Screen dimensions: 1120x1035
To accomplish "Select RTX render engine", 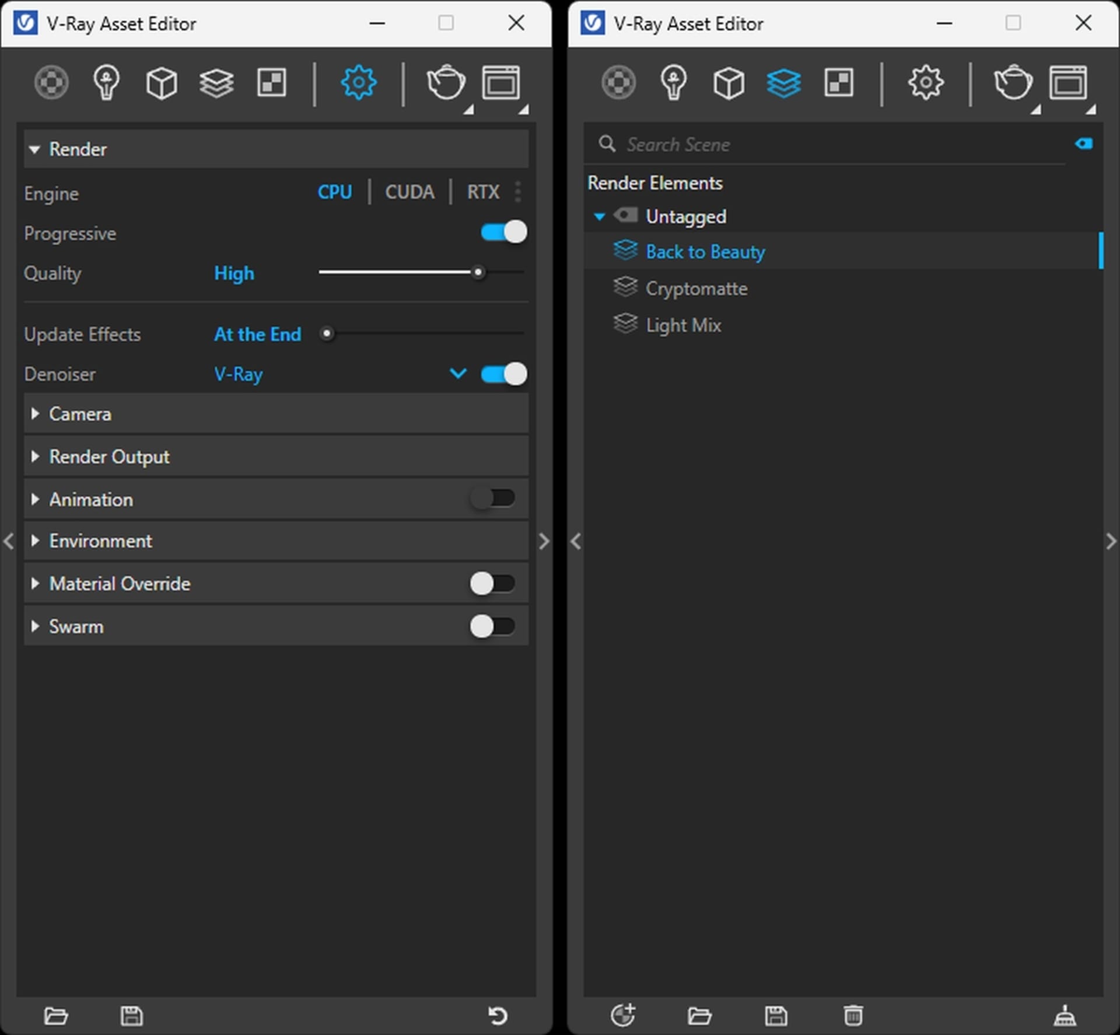I will tap(483, 192).
